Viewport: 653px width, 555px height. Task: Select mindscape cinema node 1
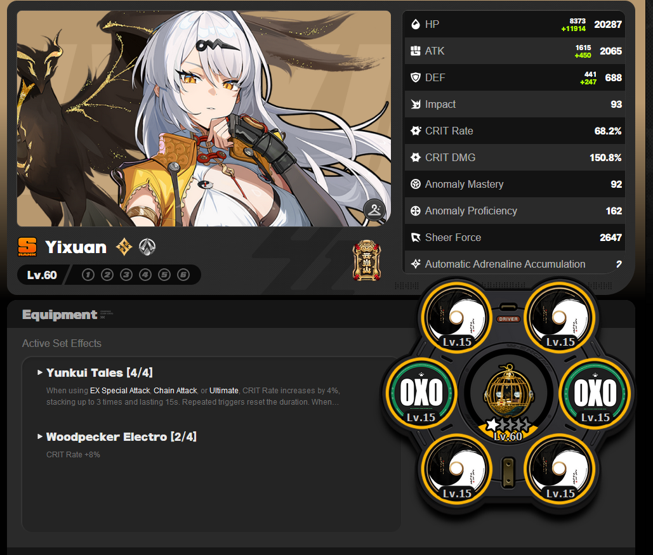coord(88,275)
